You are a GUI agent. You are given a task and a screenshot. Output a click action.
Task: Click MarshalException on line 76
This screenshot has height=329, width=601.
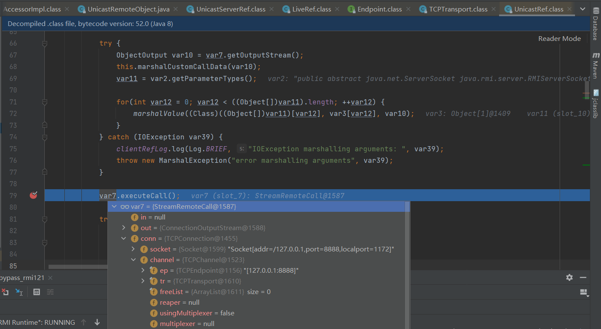click(193, 160)
